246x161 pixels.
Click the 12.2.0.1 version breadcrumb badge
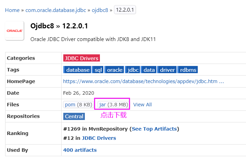[x=125, y=10]
